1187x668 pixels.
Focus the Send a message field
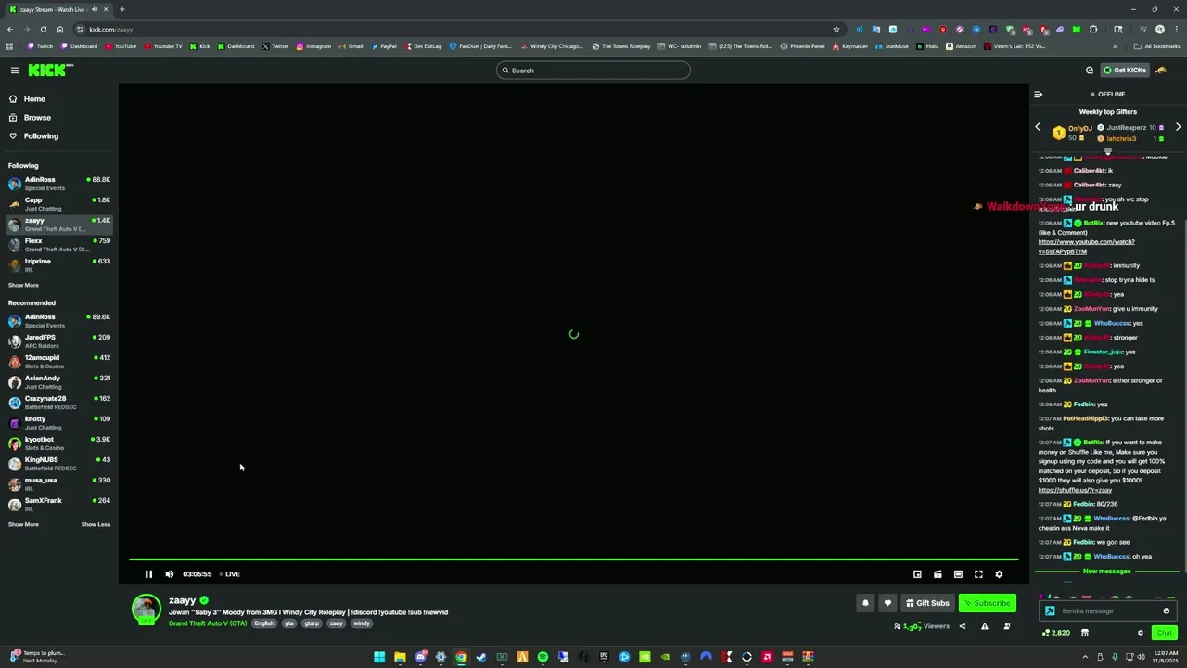1108,610
